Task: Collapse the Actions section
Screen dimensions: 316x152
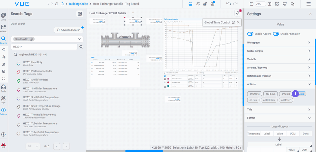Action: tap(279, 84)
